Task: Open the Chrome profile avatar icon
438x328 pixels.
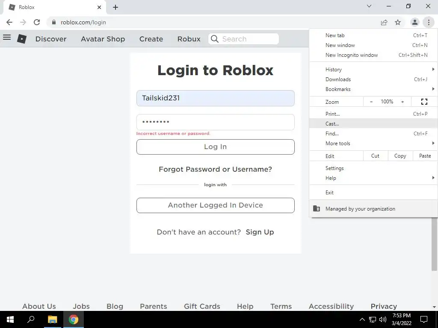Action: [x=415, y=22]
